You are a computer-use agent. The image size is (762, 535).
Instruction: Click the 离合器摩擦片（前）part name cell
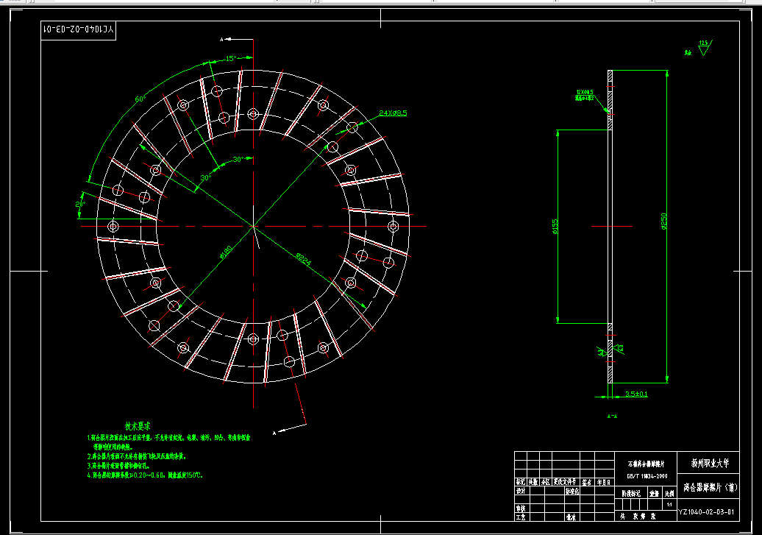point(708,488)
